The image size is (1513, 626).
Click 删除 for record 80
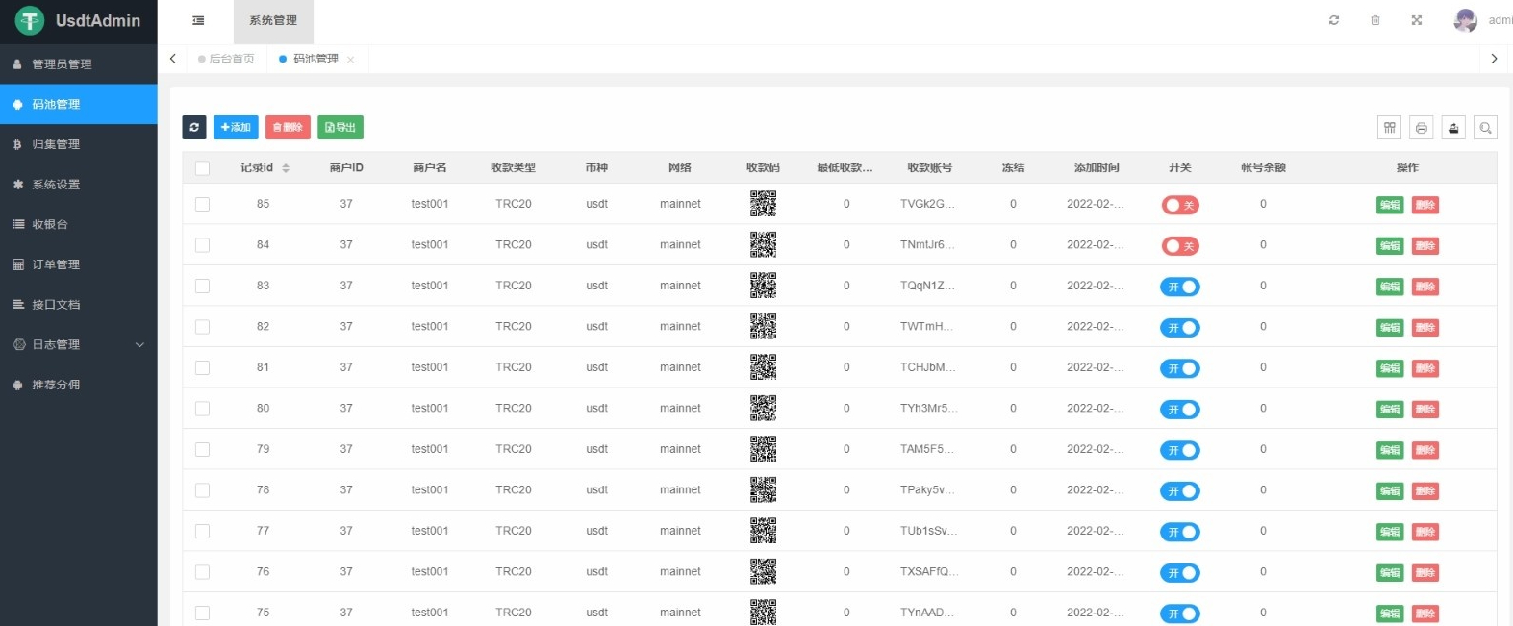1425,410
